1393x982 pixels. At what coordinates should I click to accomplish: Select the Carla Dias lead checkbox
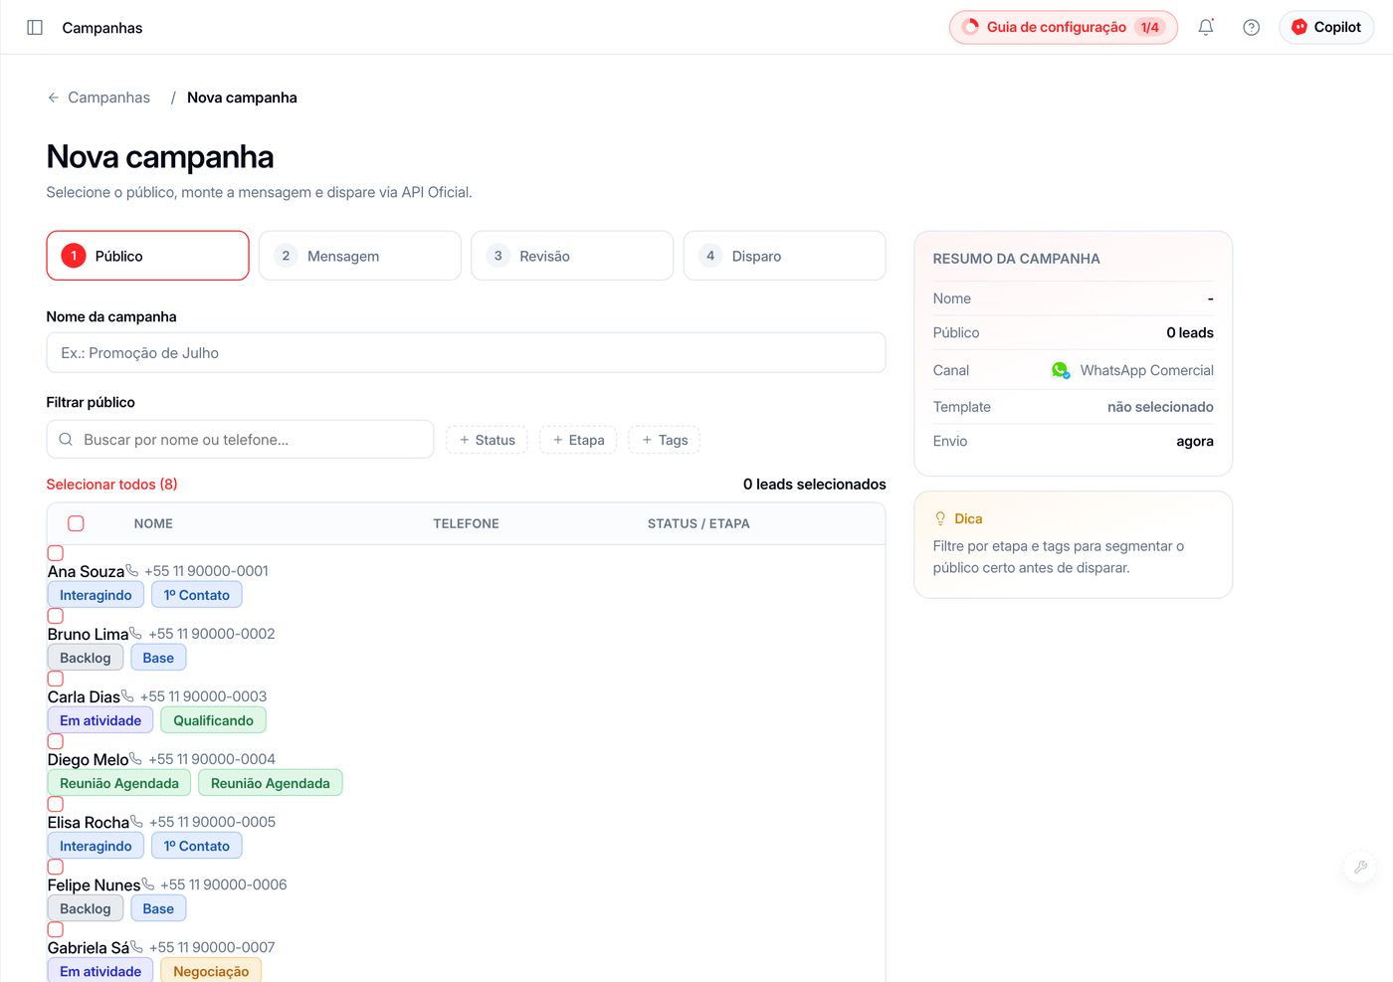click(56, 679)
